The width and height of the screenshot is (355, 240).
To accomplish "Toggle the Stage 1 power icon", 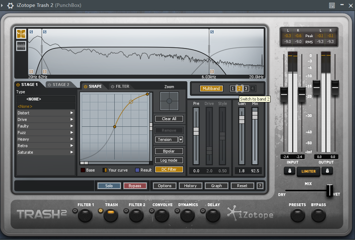I will point(18,84).
